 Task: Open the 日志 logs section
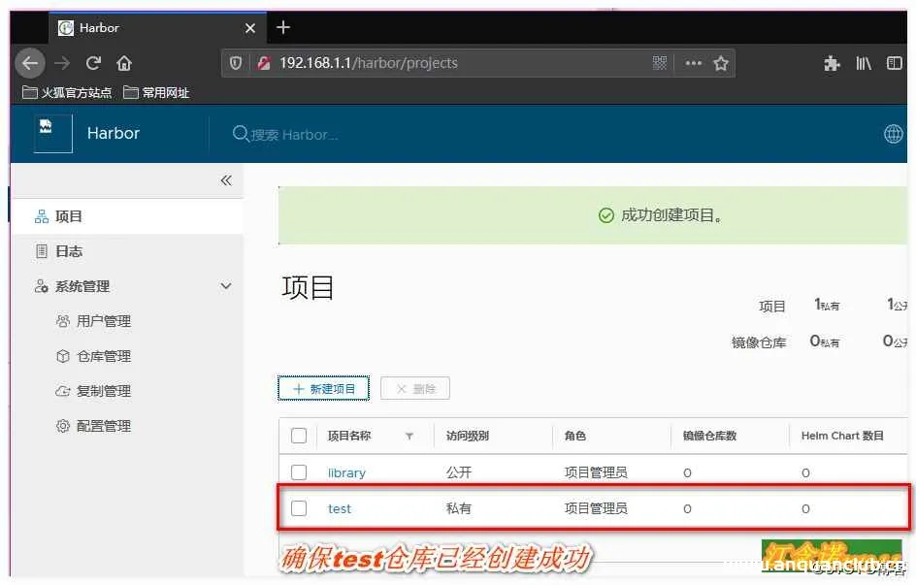[x=68, y=250]
